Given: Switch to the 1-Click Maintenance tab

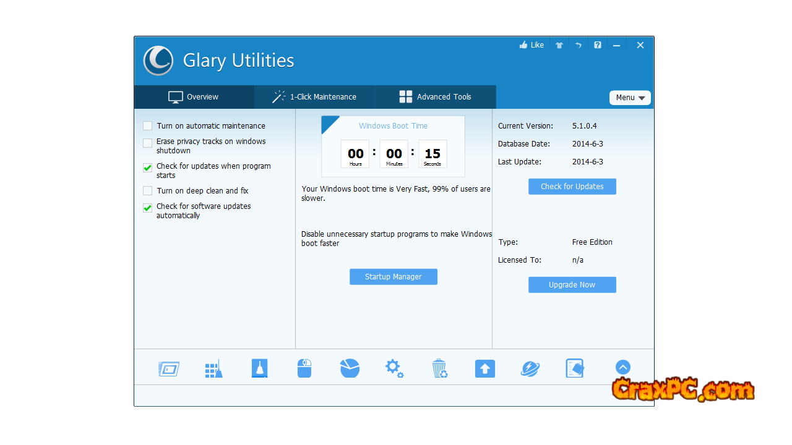Looking at the screenshot, I should point(314,97).
